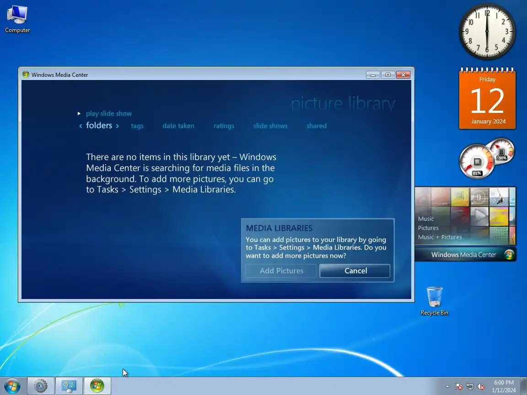The height and width of the screenshot is (395, 527).
Task: Click the Windows Media Center title bar icon
Action: pyautogui.click(x=26, y=74)
